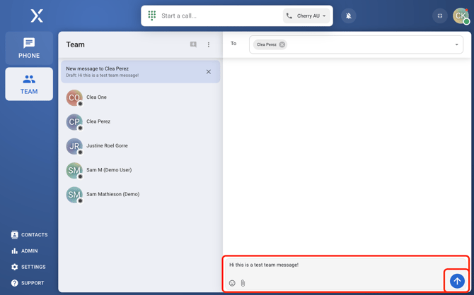Send the message with arrow button
This screenshot has height=295, width=474.
tap(457, 281)
